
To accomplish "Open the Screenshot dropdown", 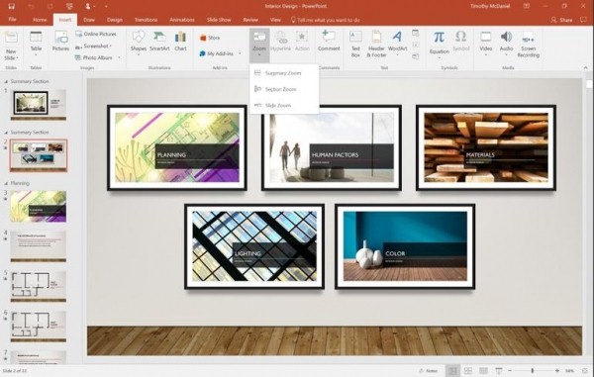I will tap(94, 47).
